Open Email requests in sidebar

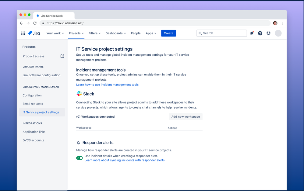[x=33, y=104]
